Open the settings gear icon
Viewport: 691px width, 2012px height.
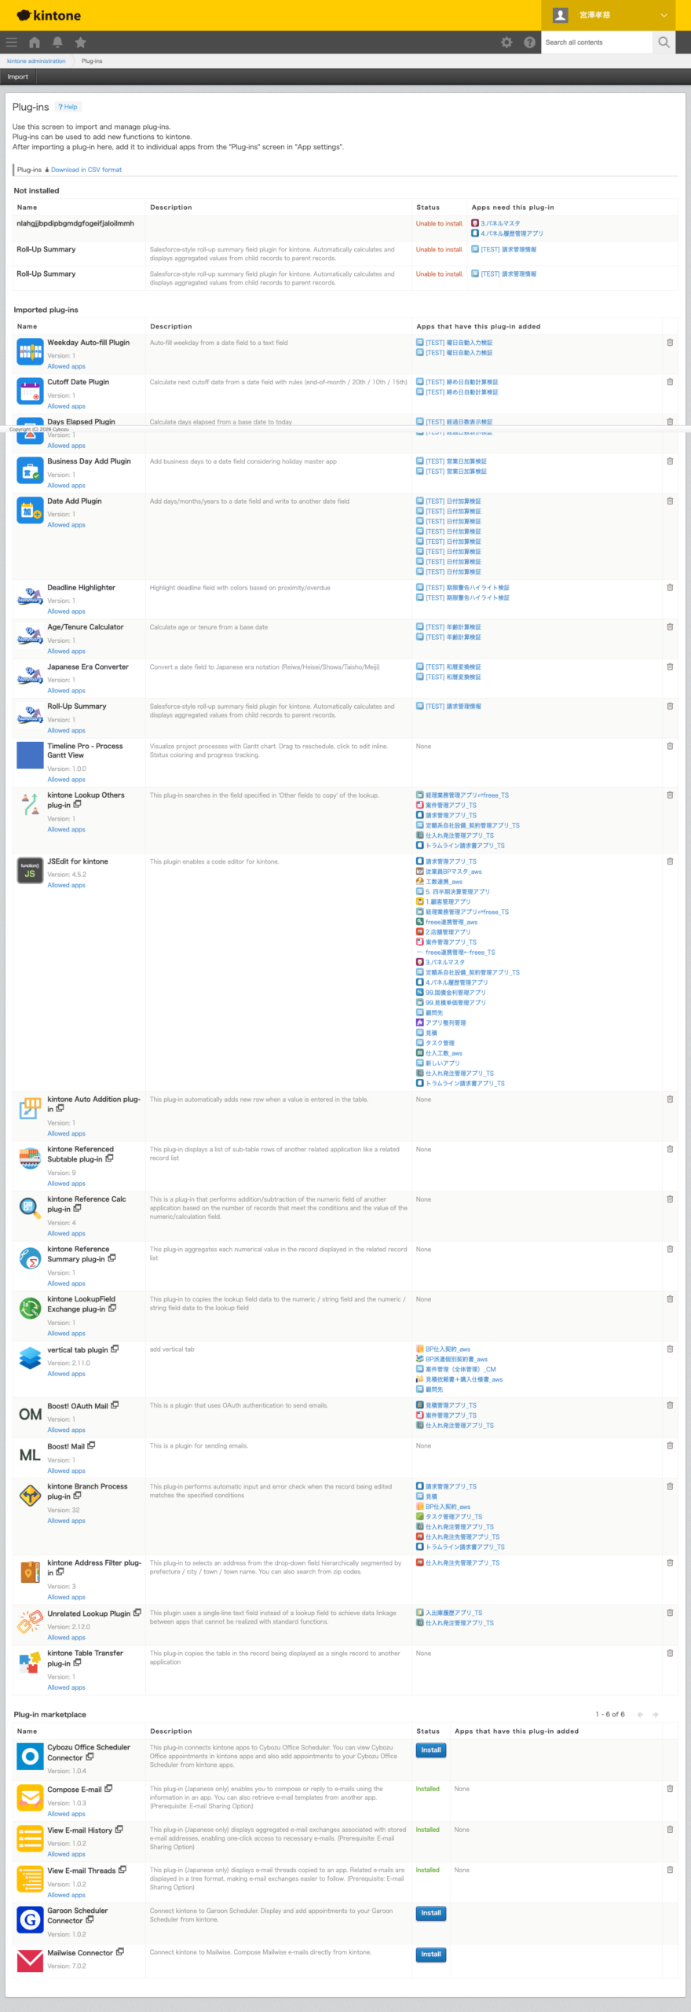(506, 42)
